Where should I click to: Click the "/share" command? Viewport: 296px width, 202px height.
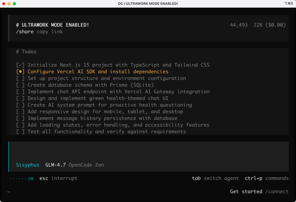[x=25, y=32]
